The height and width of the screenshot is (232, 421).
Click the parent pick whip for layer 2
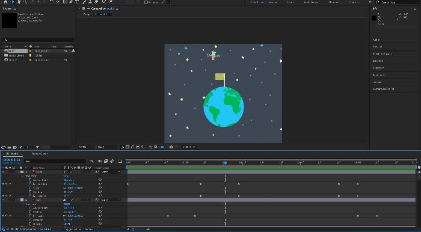tap(97, 200)
